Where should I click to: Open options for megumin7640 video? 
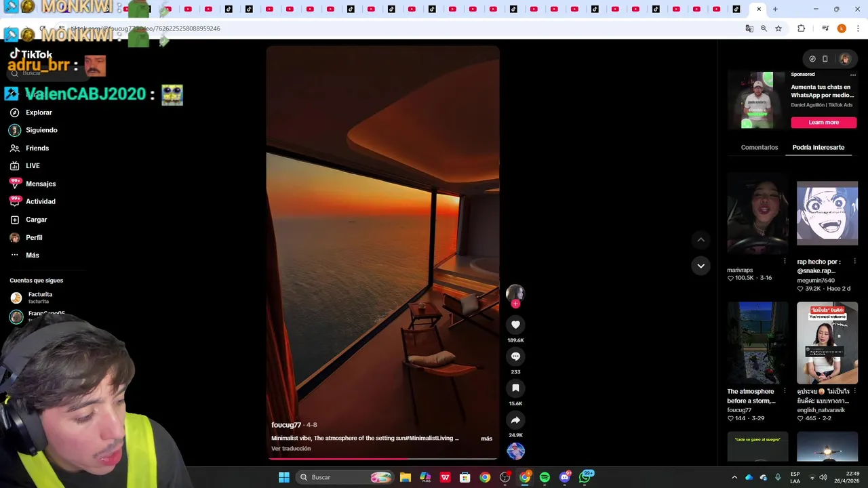[x=854, y=262]
